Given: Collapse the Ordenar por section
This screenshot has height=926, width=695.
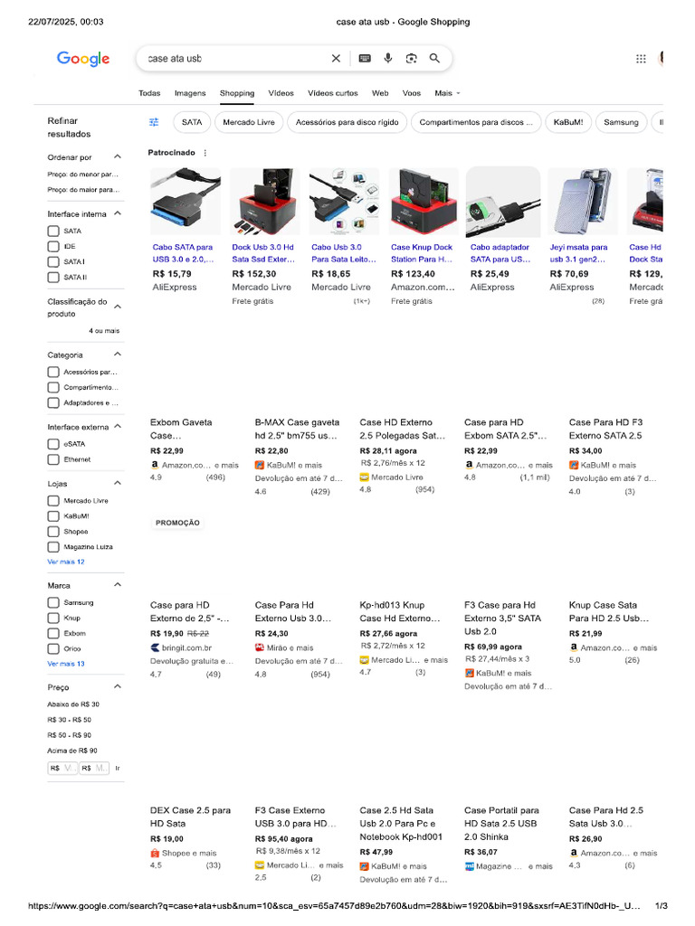Looking at the screenshot, I should [118, 157].
